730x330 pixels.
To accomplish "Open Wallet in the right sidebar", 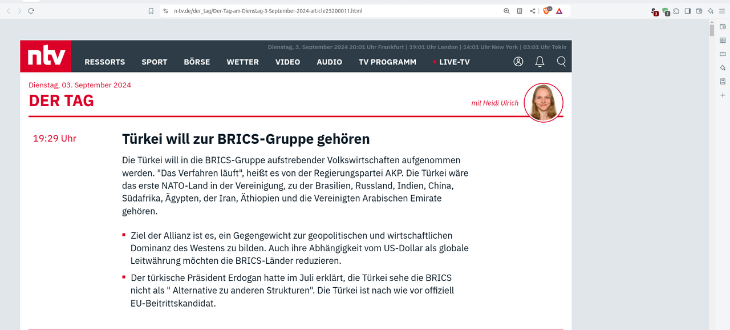I will point(723,27).
